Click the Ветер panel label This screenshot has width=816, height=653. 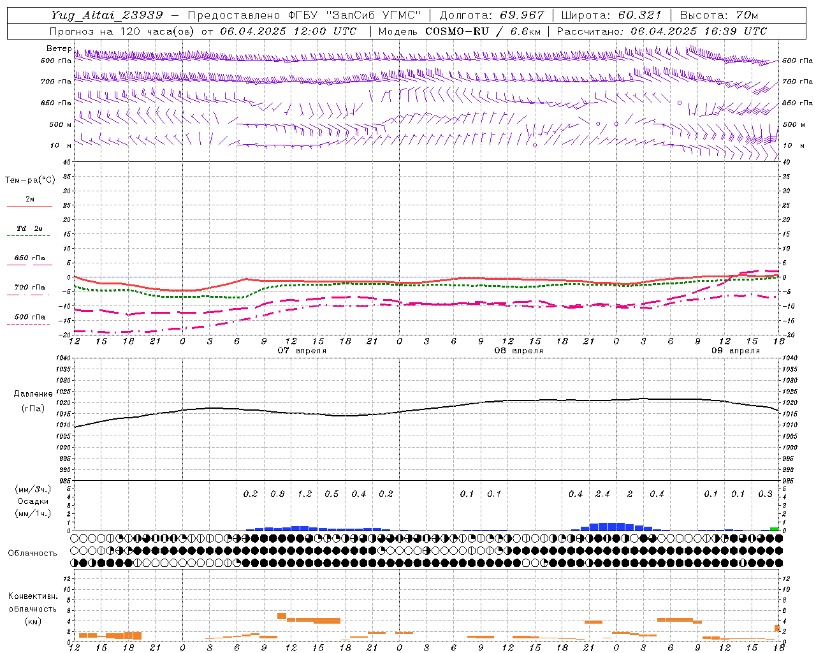59,48
